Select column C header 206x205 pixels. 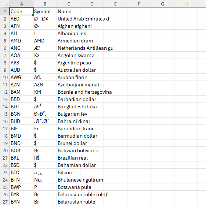pos(68,4)
